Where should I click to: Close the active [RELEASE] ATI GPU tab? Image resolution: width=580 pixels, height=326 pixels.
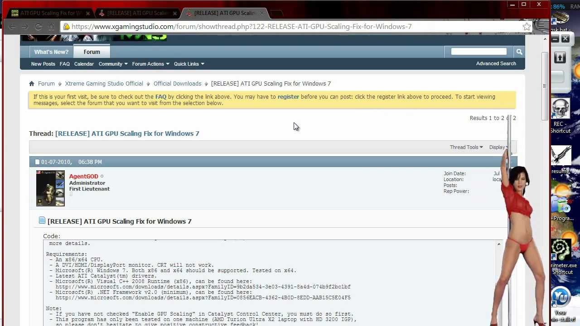(261, 13)
